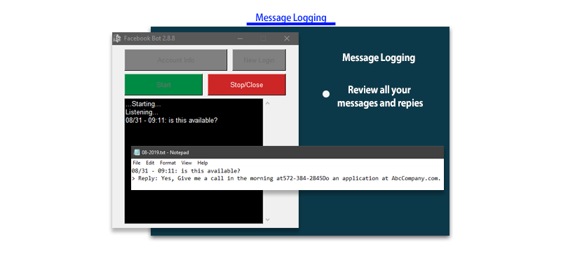
Task: Minimize the Facebook Bot window
Action: coord(240,39)
